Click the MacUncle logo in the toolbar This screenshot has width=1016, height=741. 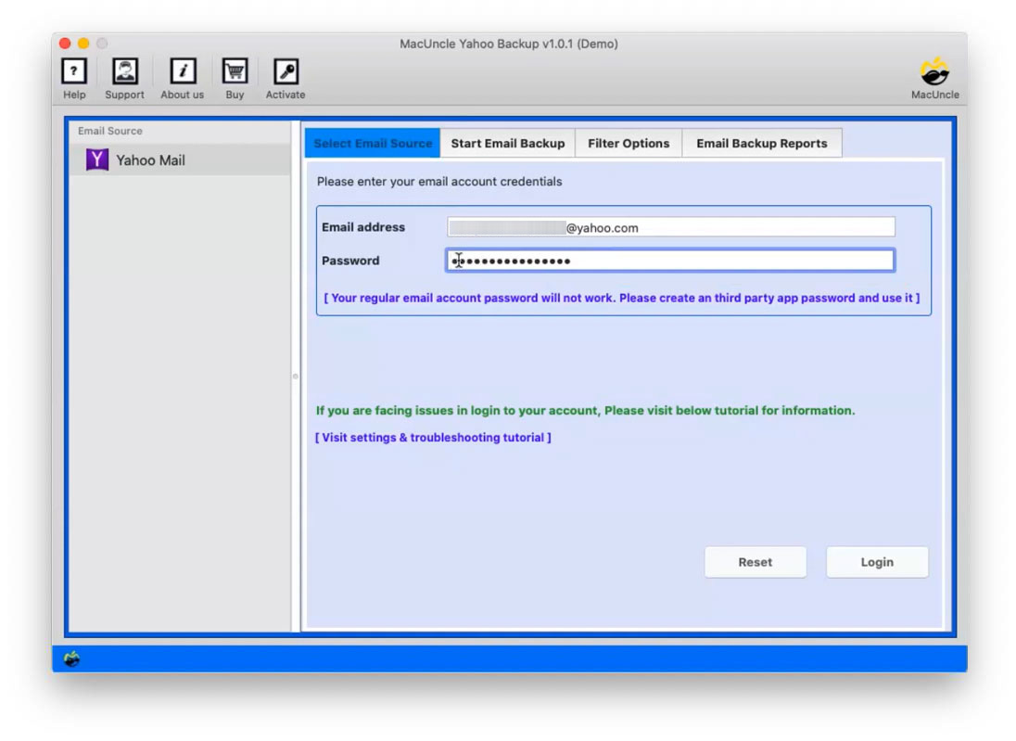coord(934,70)
